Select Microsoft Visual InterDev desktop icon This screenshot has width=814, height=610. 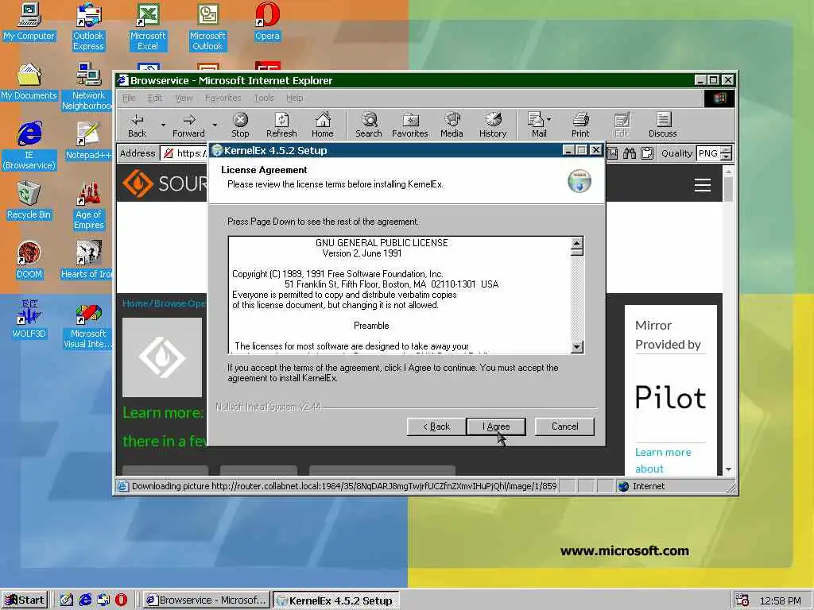87,325
